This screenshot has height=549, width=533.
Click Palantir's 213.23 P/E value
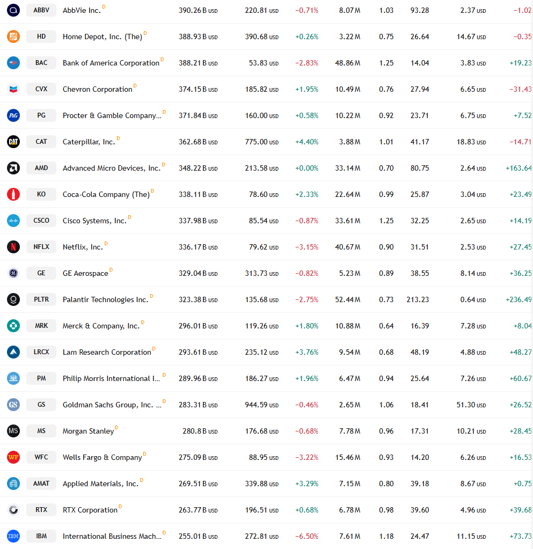click(x=418, y=299)
